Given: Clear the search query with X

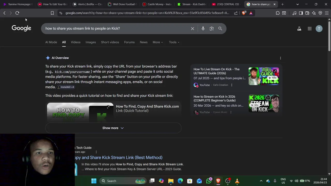Looking at the screenshot, I should click(192, 29).
